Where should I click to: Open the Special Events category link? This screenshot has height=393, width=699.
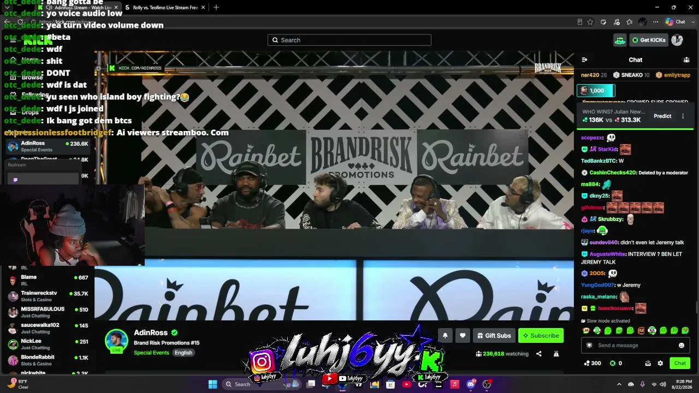click(x=151, y=353)
